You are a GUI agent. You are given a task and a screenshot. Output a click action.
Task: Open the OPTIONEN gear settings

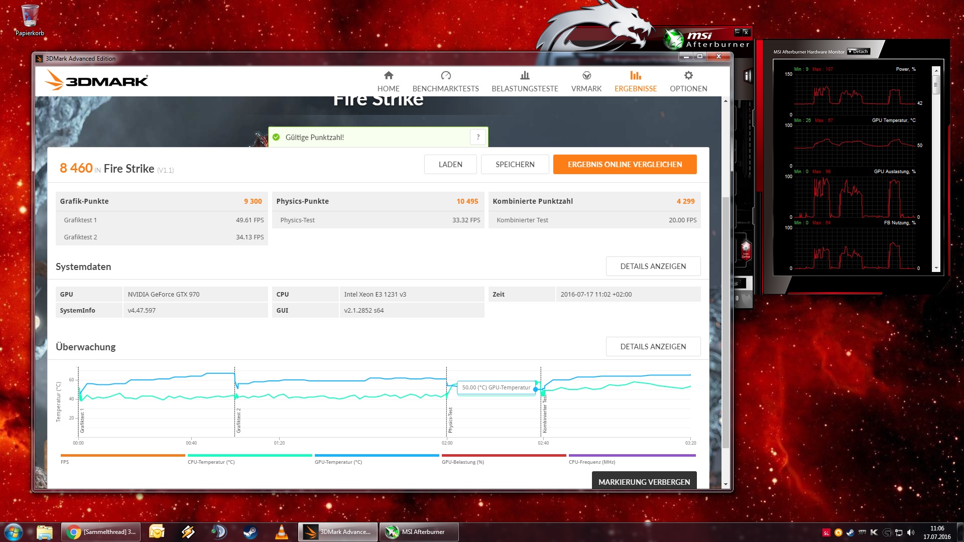tap(688, 76)
